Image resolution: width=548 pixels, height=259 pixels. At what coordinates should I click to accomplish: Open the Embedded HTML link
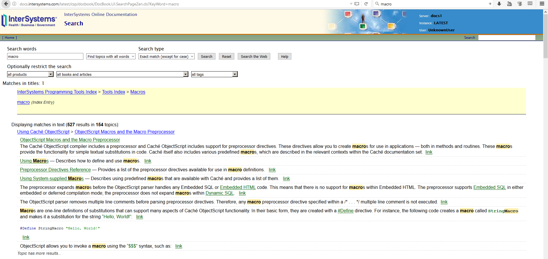pos(238,187)
